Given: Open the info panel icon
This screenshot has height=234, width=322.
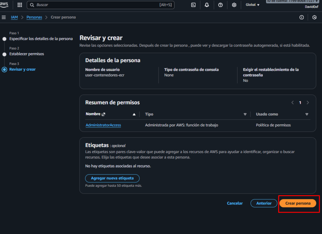Looking at the screenshot, I should [302, 18].
